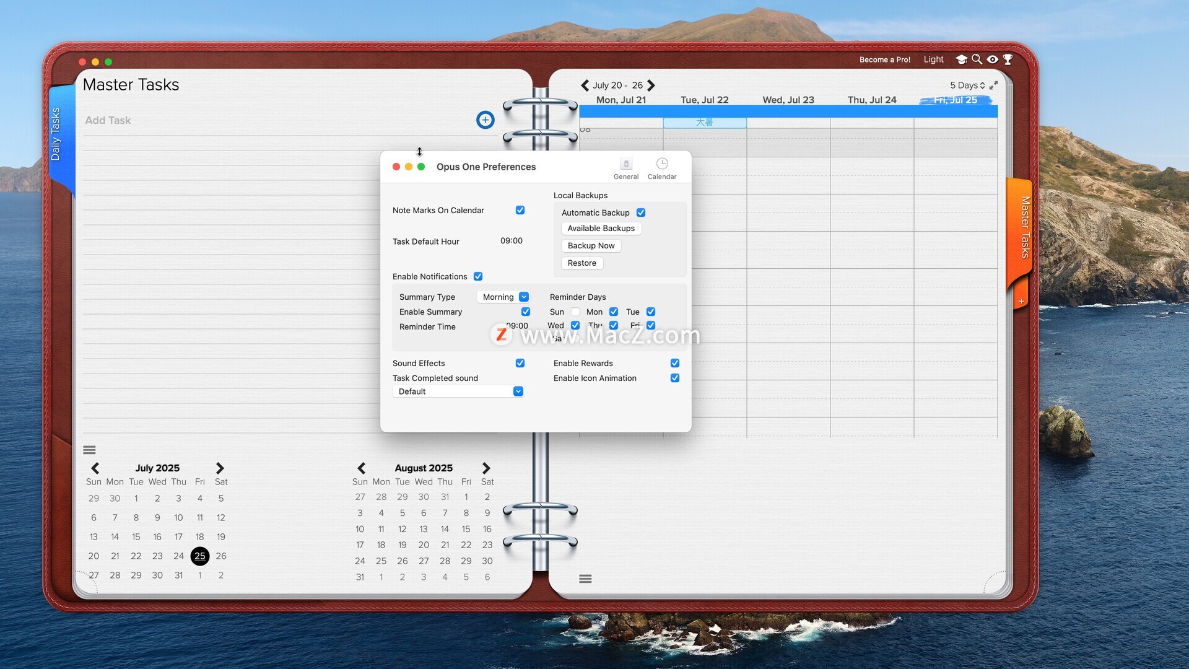This screenshot has width=1189, height=669.
Task: Toggle Sound Effects checkbox
Action: (520, 364)
